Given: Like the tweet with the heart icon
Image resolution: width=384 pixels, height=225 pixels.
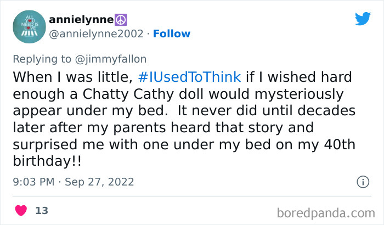Looking at the screenshot, I should tap(21, 210).
